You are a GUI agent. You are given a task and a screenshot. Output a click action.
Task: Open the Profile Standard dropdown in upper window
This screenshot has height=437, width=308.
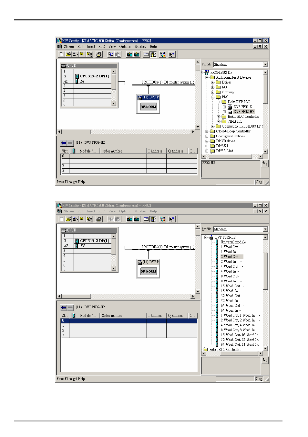pos(265,64)
